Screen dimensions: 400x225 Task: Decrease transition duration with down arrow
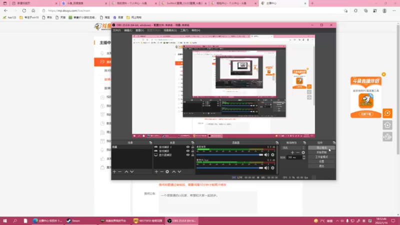point(304,158)
